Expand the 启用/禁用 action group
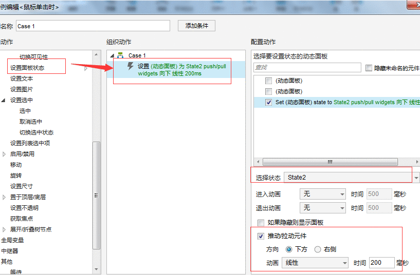 click(4, 154)
